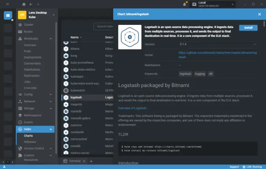The width and height of the screenshot is (266, 169).
Task: Open the catalog icon in left rail
Action: (x=8, y=15)
